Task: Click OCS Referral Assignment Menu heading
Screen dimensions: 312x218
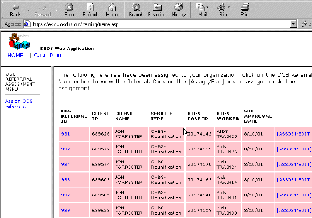Action: 20,82
